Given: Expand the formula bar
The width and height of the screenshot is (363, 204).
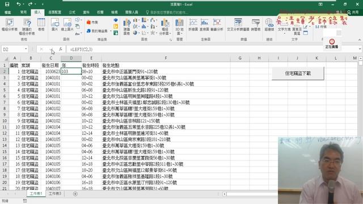Looking at the screenshot, I should coord(360,49).
